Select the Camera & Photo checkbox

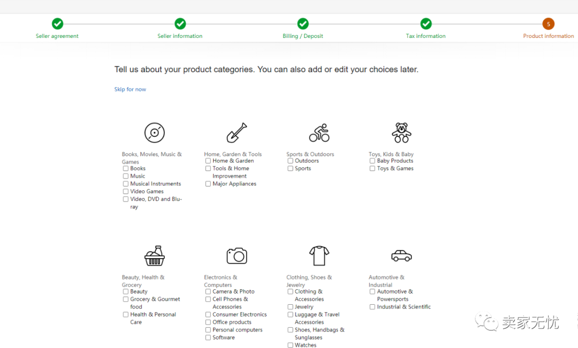(x=208, y=291)
